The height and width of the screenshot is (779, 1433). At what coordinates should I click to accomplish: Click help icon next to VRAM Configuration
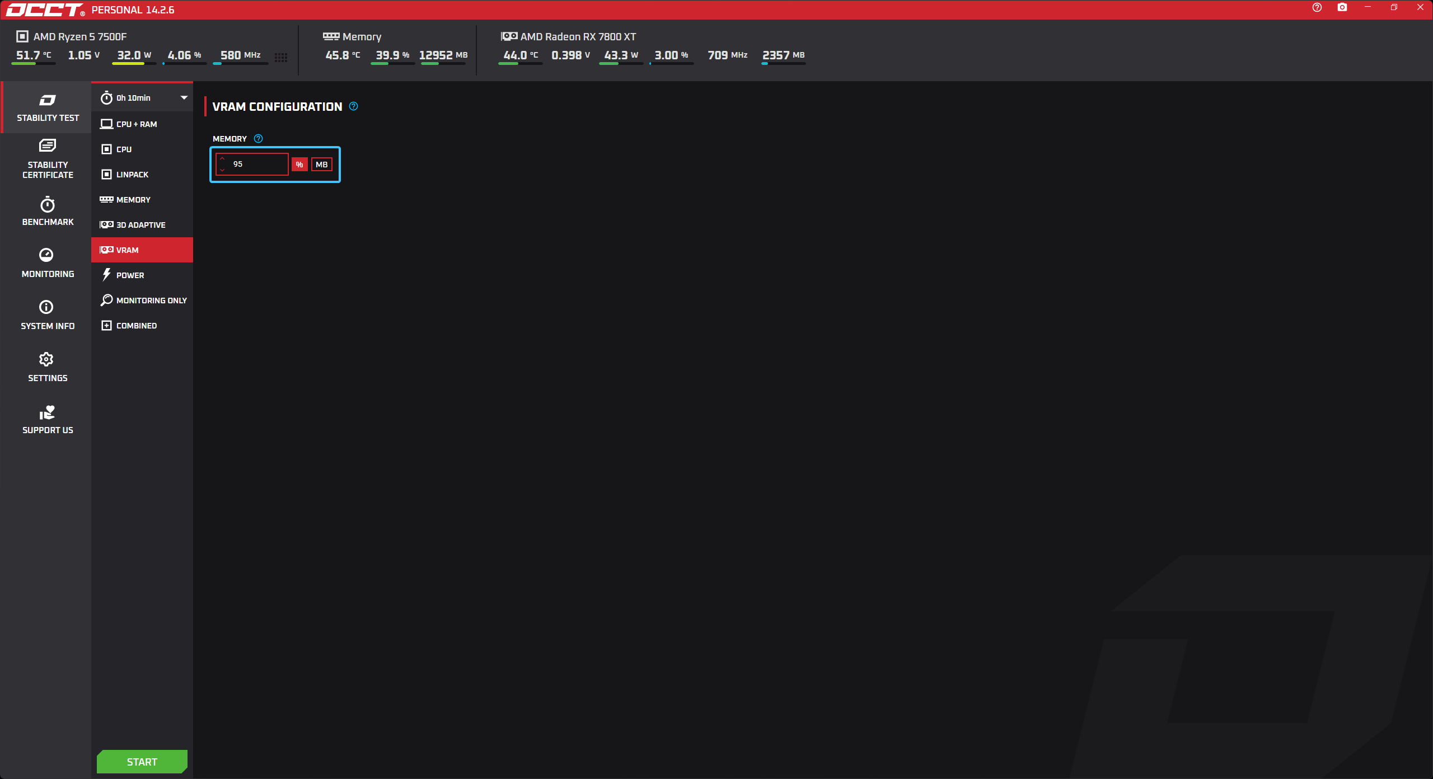pyautogui.click(x=353, y=106)
